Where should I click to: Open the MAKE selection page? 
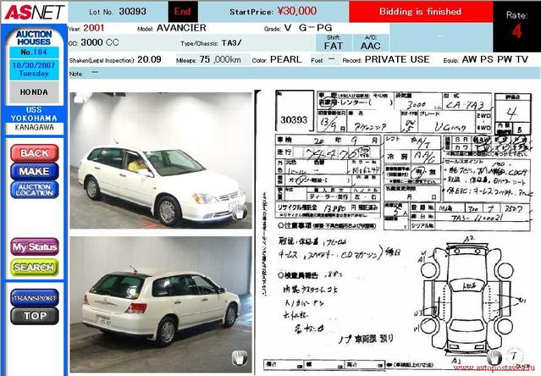click(35, 171)
